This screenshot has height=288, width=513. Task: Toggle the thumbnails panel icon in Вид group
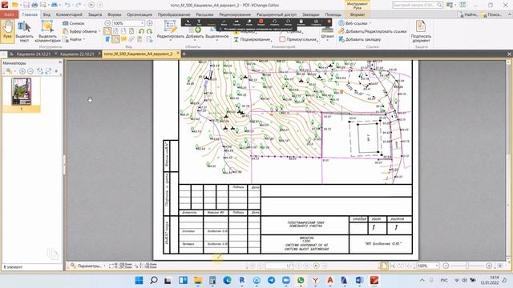pyautogui.click(x=115, y=39)
